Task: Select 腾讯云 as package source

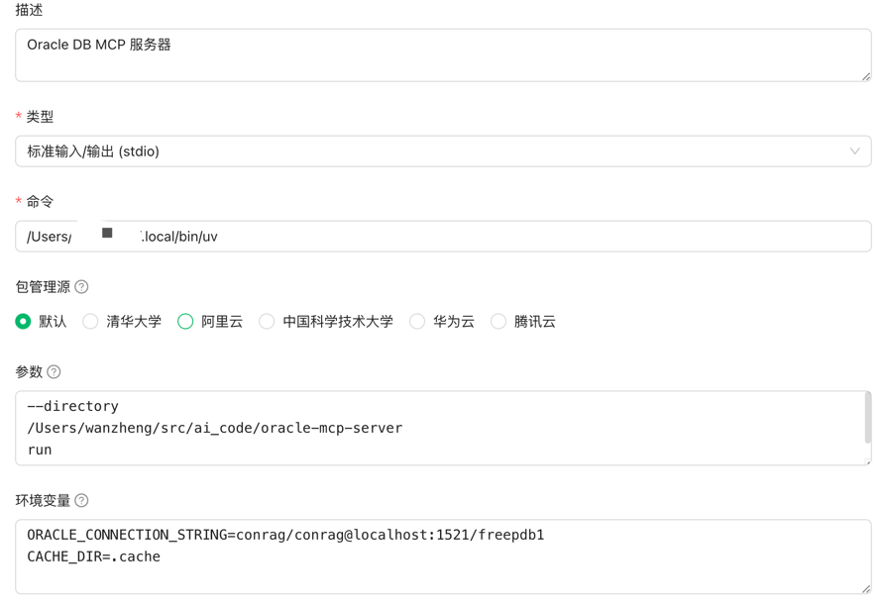Action: point(498,322)
